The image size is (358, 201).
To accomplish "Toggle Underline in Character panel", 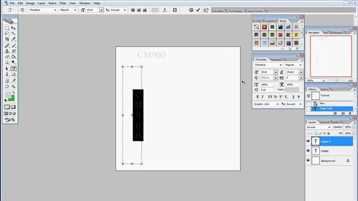I will [x=293, y=97].
